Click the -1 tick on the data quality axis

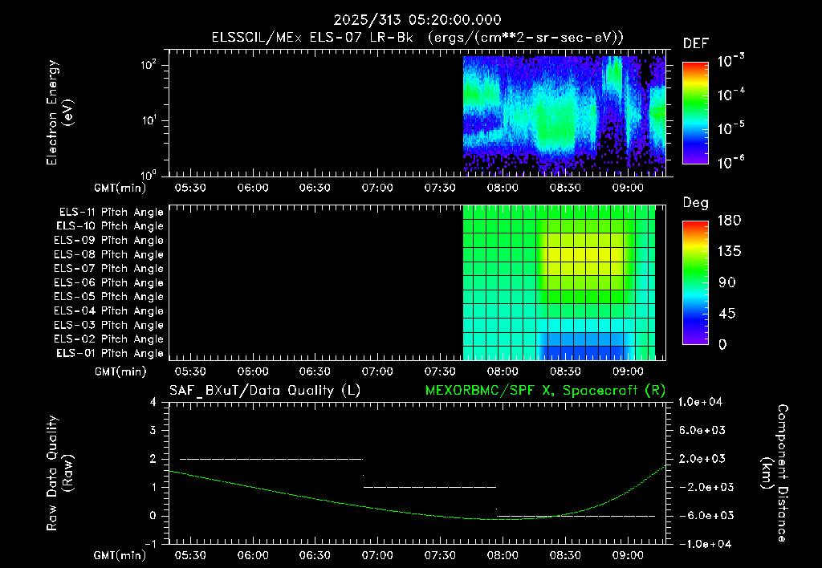click(x=150, y=544)
